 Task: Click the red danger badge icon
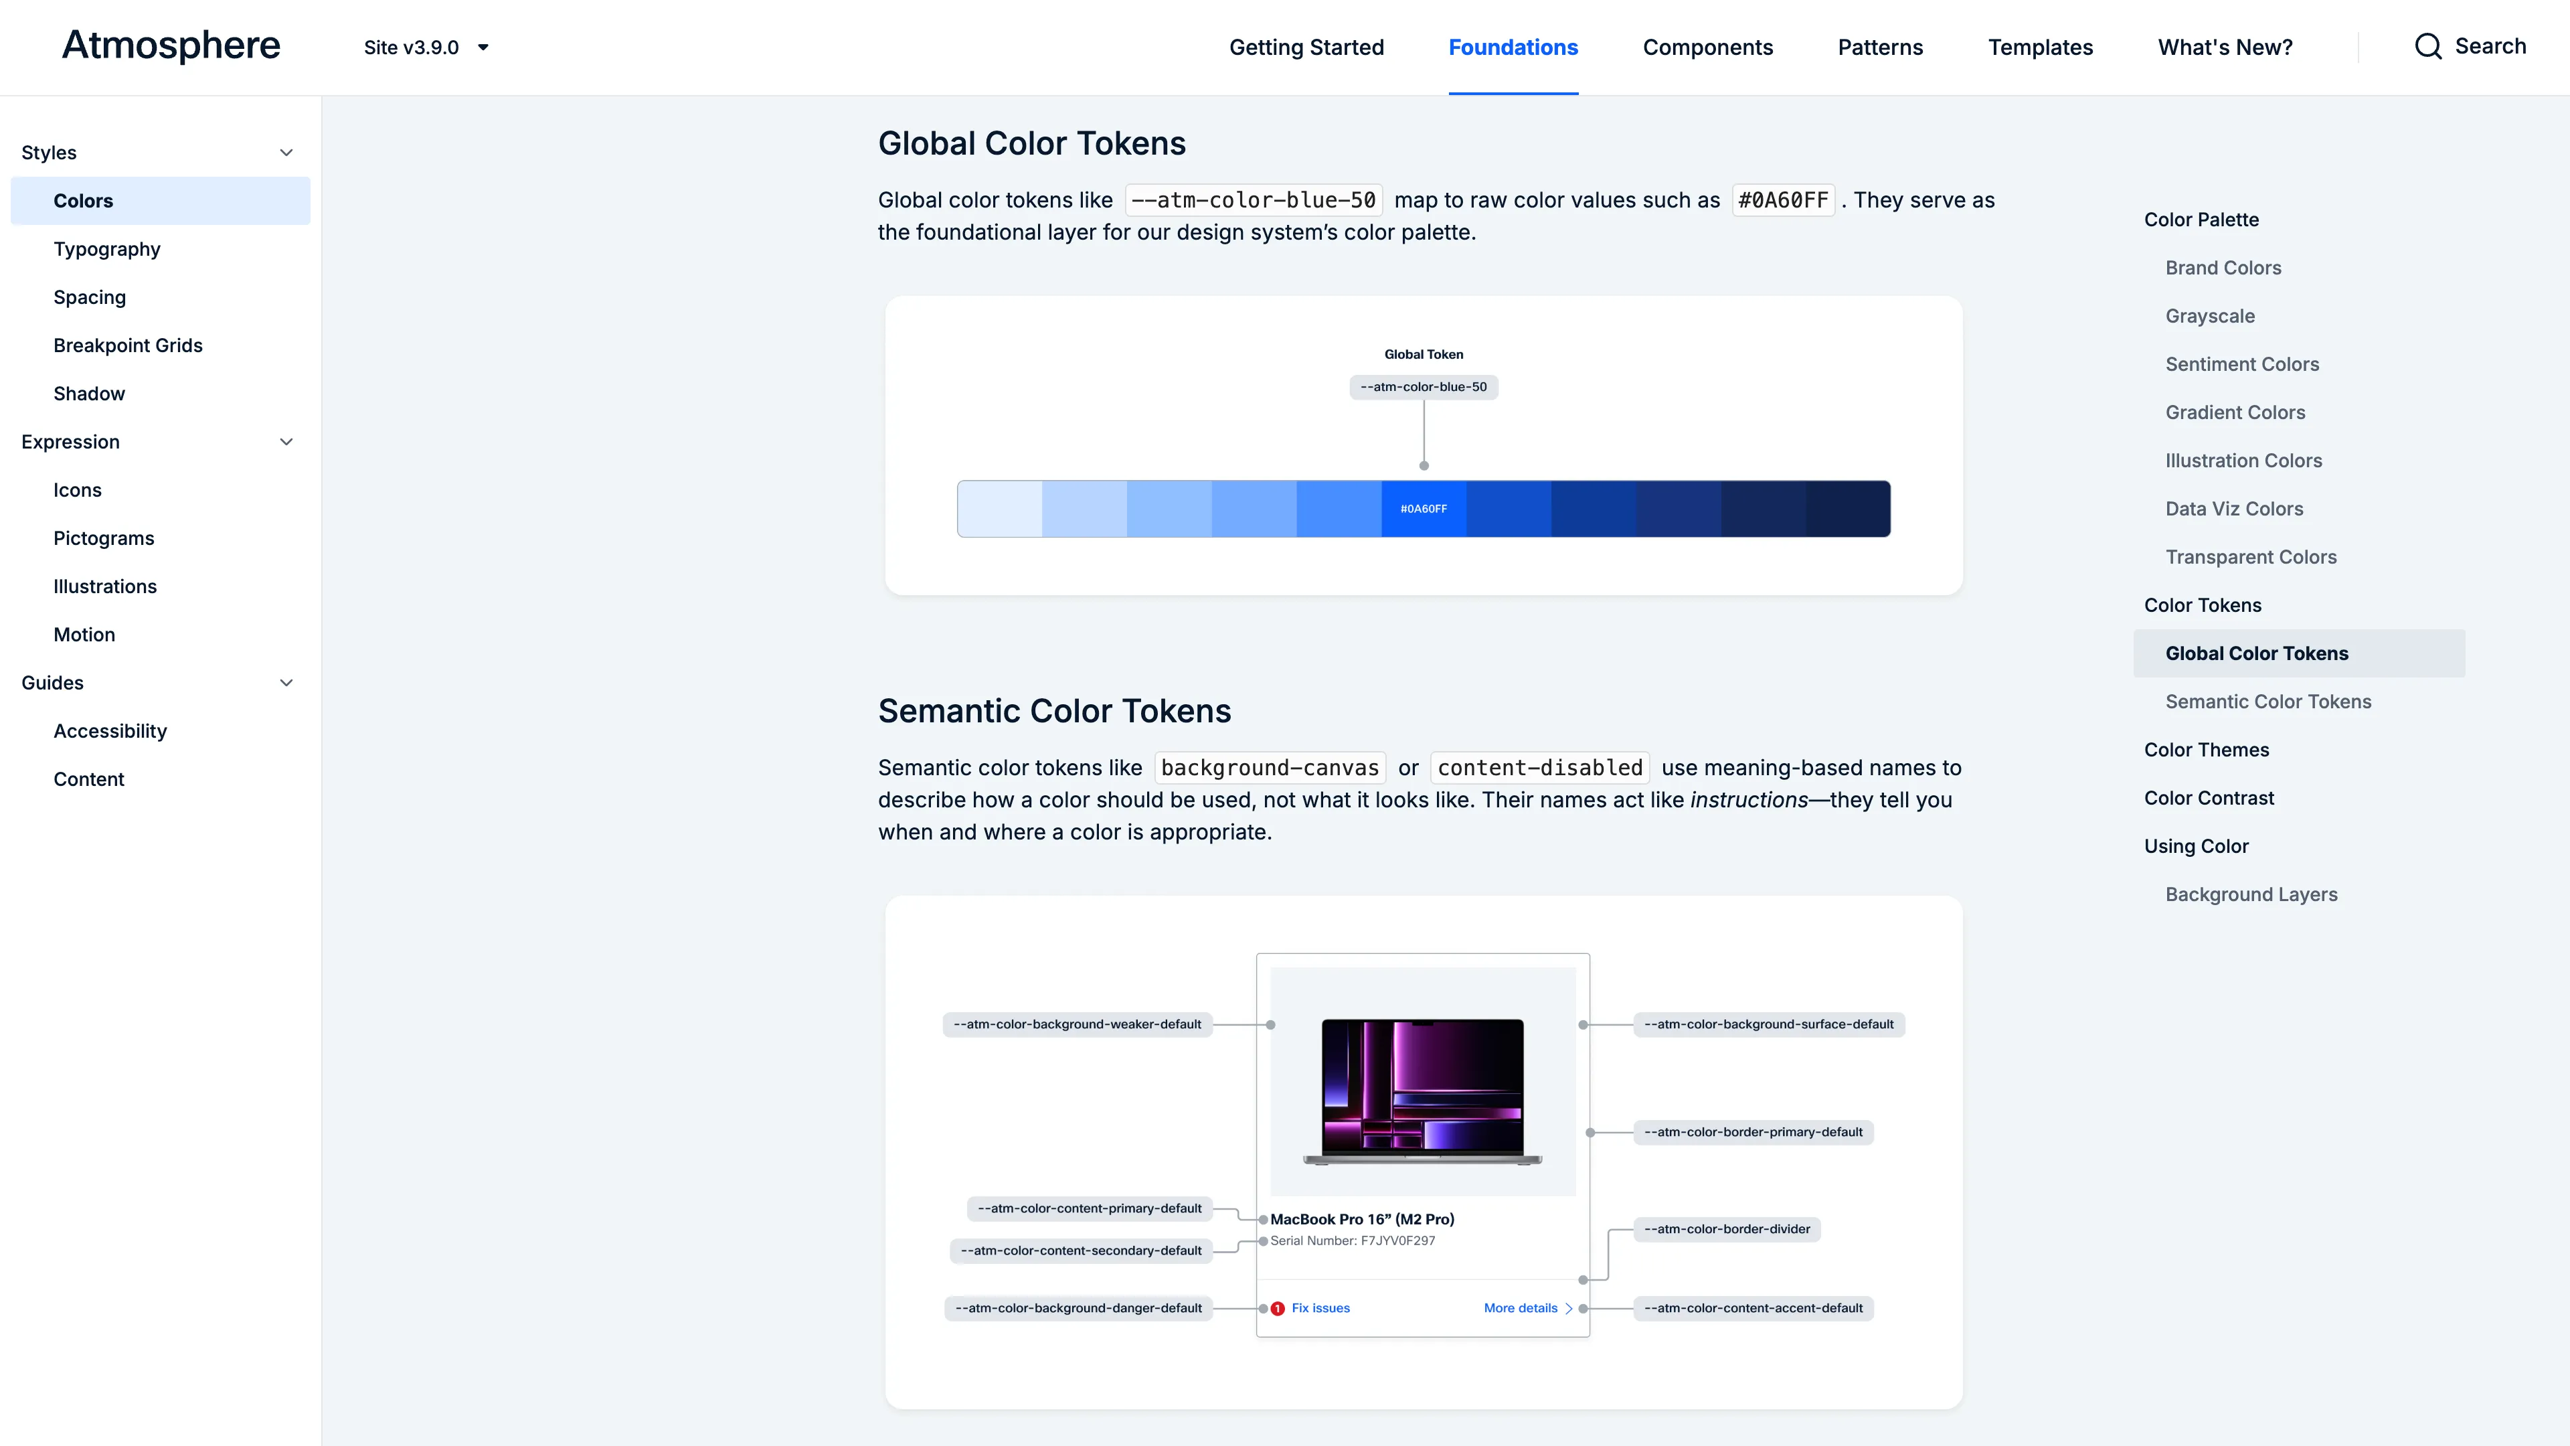(x=1277, y=1308)
